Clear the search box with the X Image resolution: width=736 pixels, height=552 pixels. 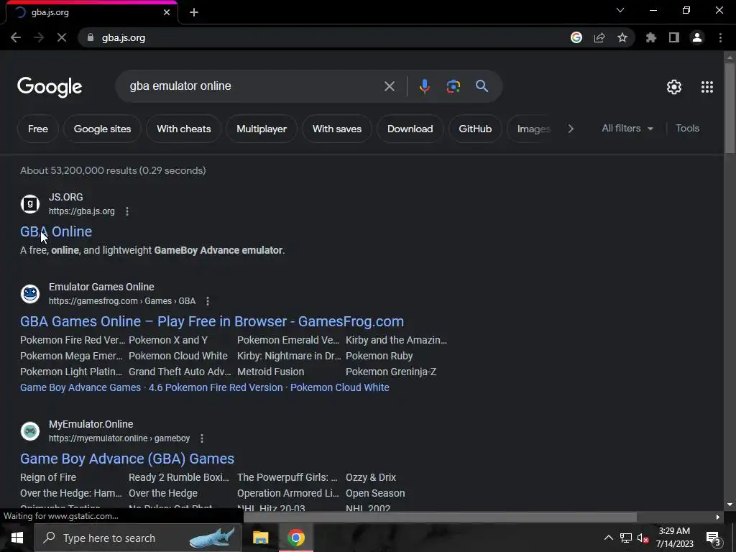(389, 86)
